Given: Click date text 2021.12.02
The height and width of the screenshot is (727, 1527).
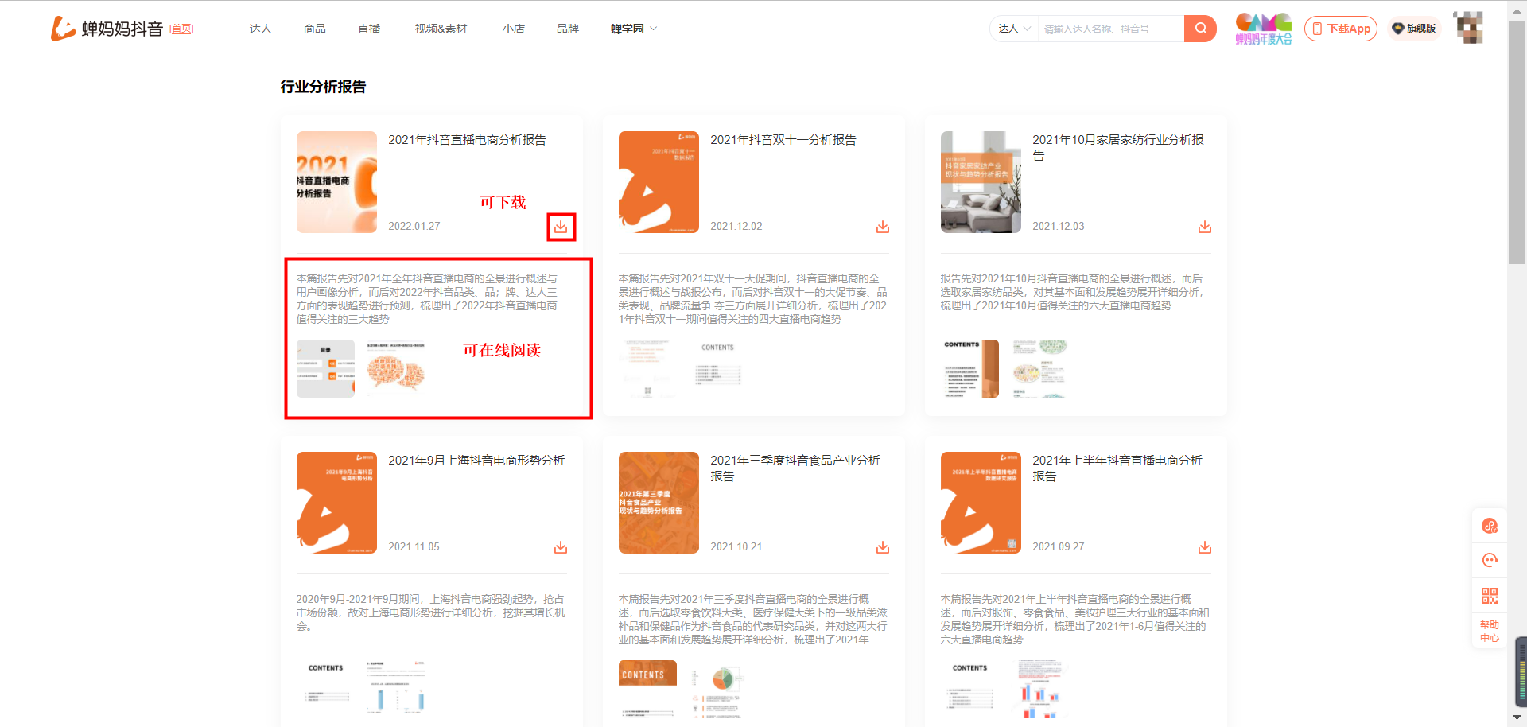Looking at the screenshot, I should tap(736, 227).
